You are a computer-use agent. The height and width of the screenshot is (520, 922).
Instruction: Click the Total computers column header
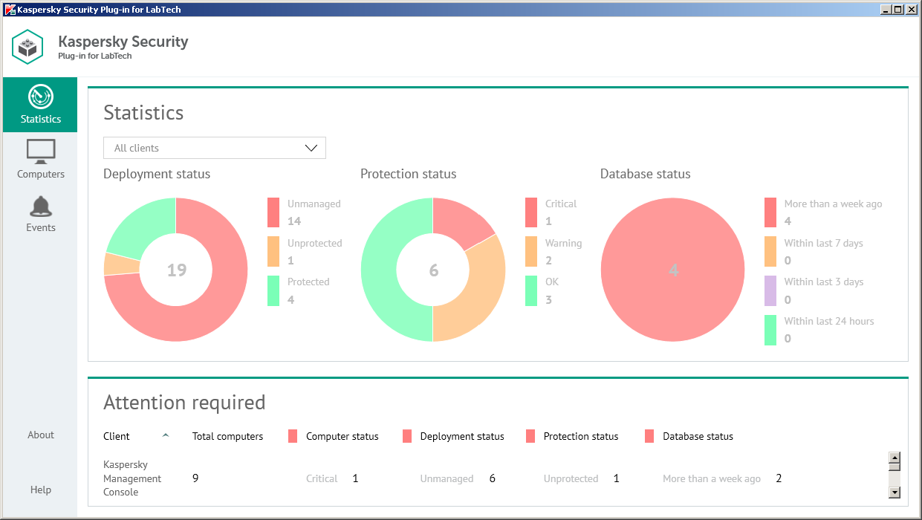(227, 436)
